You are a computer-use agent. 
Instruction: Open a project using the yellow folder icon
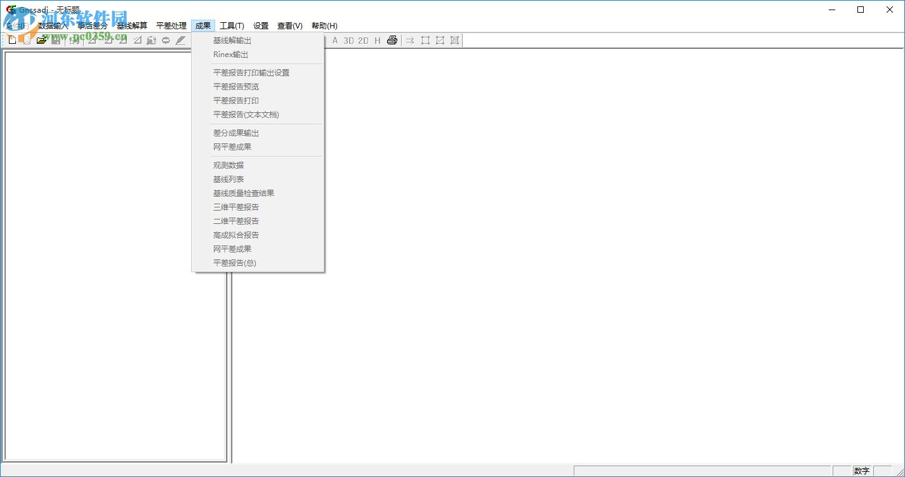point(42,41)
